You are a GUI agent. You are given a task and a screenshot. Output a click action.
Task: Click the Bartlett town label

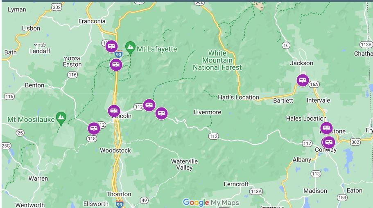(283, 101)
